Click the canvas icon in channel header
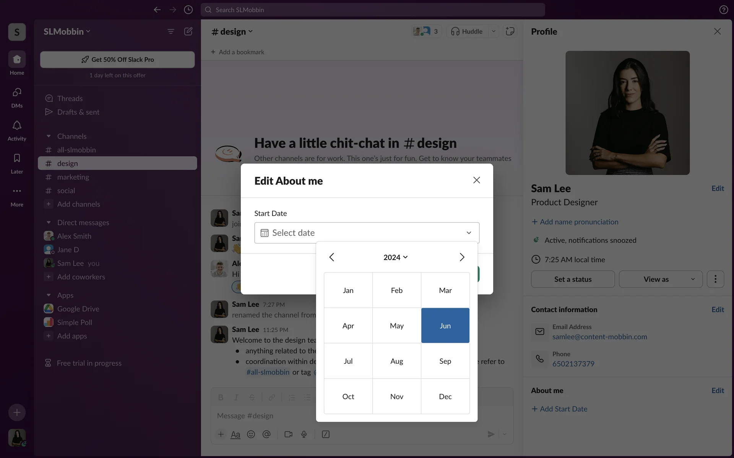The height and width of the screenshot is (458, 734). (x=510, y=31)
